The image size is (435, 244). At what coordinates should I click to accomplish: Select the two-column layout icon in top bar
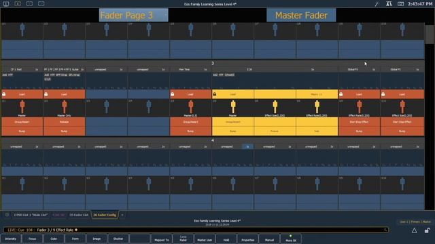[18, 3]
